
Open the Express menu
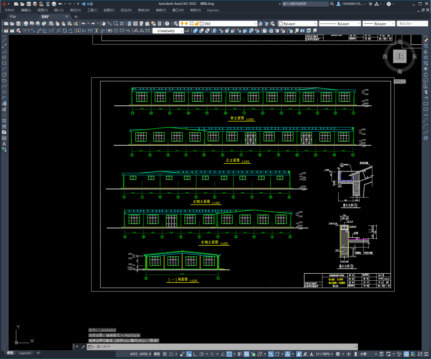point(213,10)
